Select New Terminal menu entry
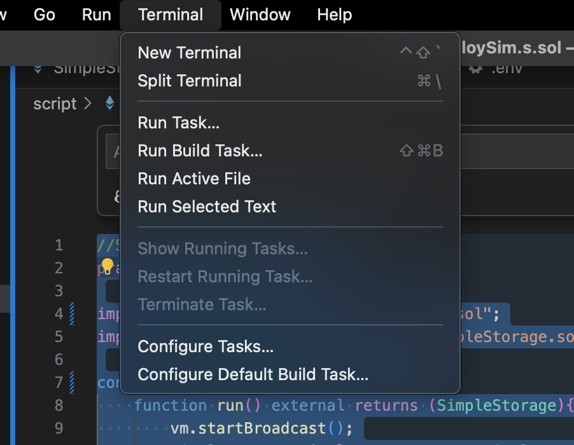This screenshot has height=445, width=574. (290, 53)
